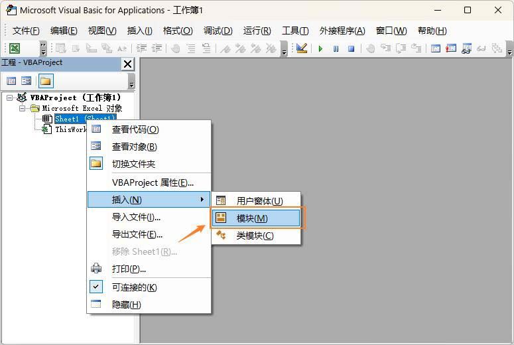Image resolution: width=514 pixels, height=345 pixels.
Task: Open the 文件(F) menu
Action: (x=26, y=31)
